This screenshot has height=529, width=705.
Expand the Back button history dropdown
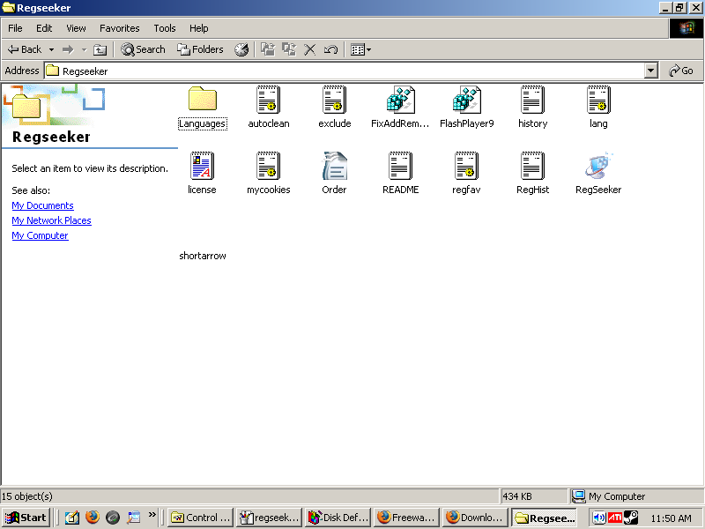coord(51,49)
